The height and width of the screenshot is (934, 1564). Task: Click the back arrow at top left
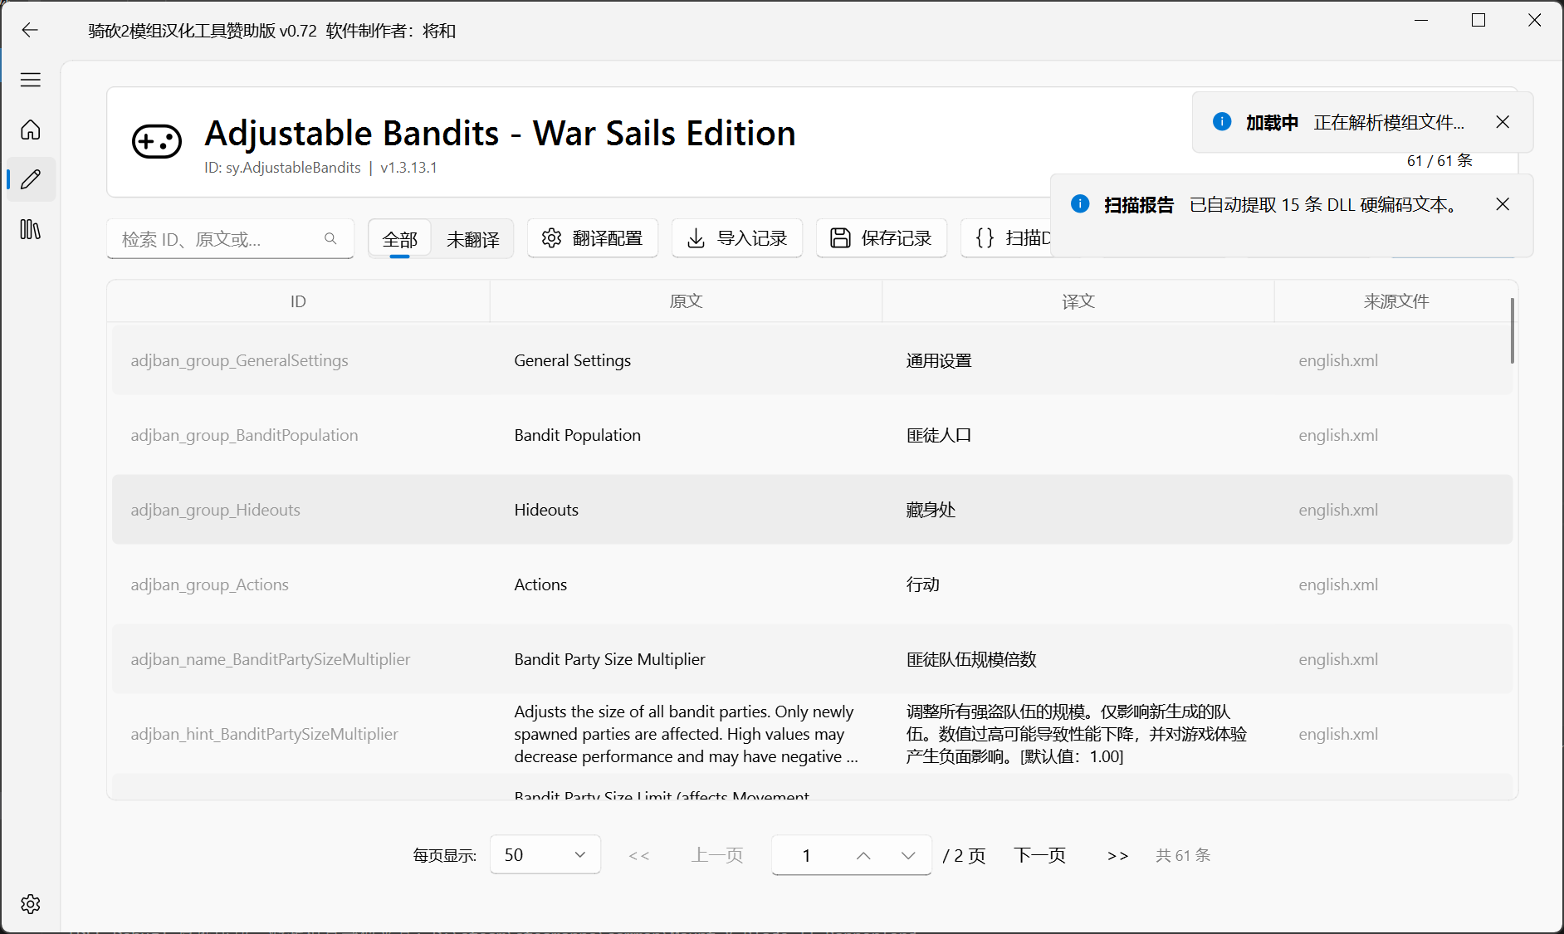click(30, 30)
